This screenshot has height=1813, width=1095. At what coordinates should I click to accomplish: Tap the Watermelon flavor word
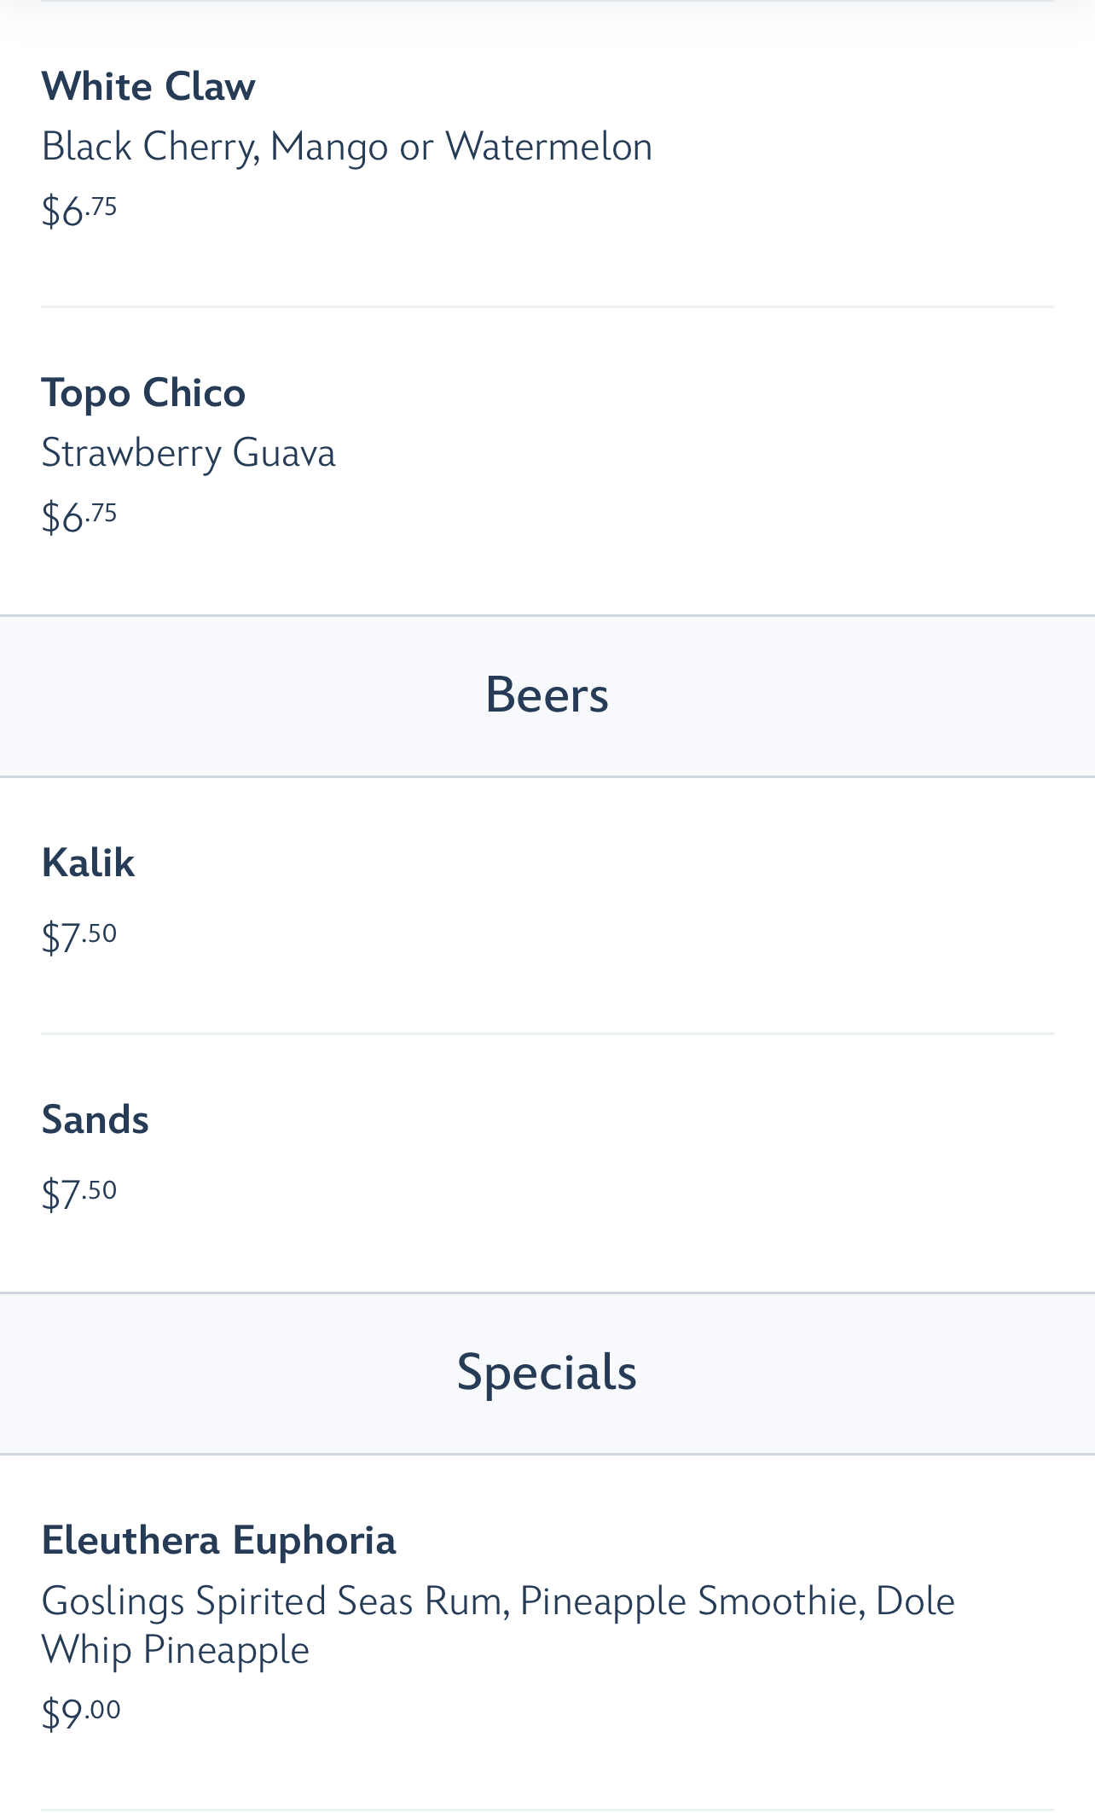pyautogui.click(x=548, y=147)
